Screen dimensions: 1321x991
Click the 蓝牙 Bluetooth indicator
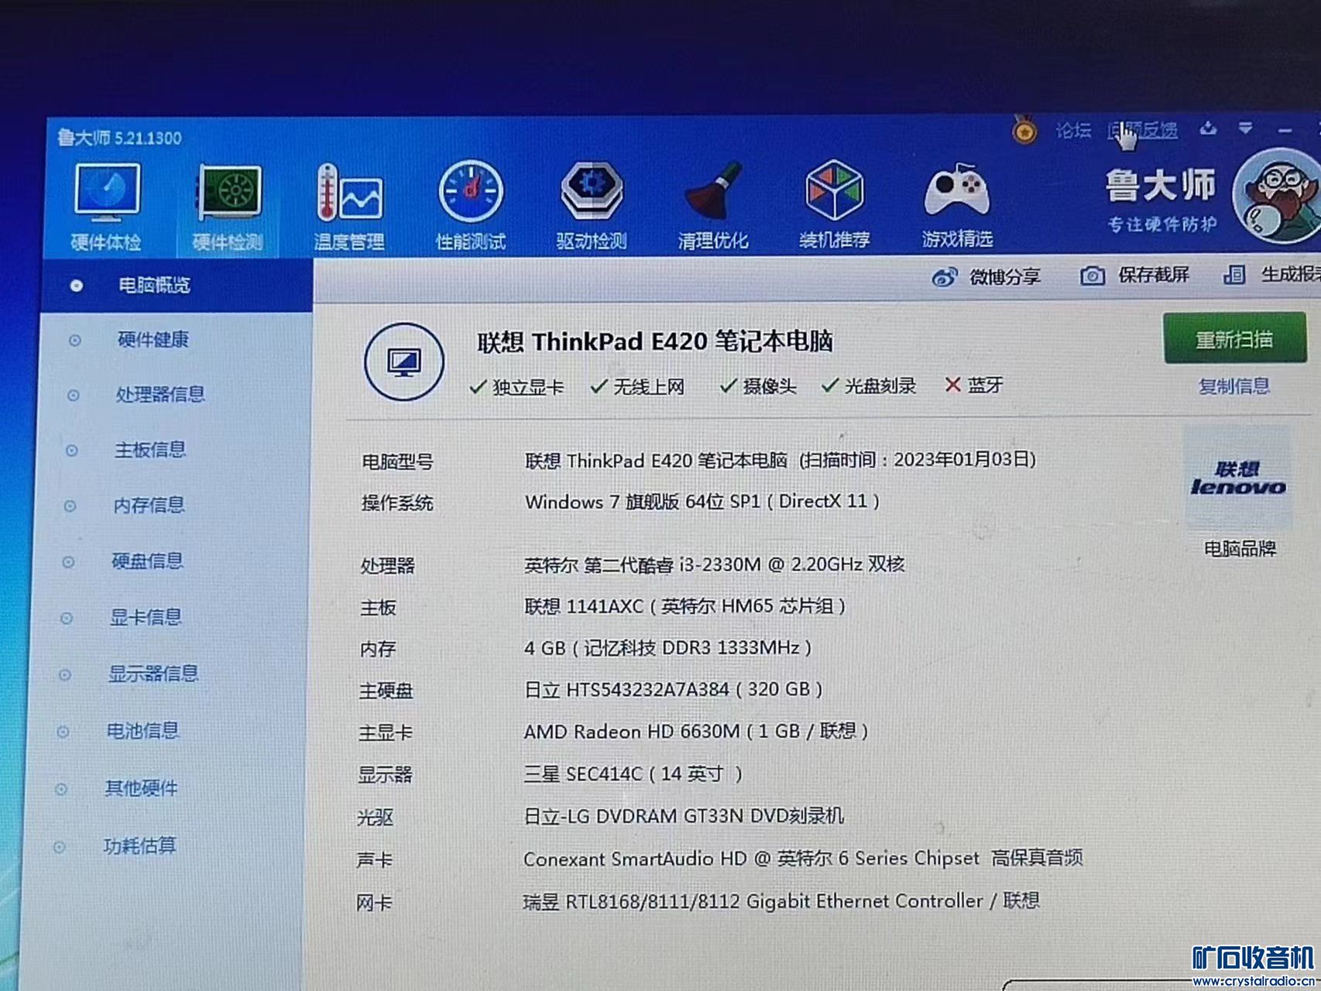974,385
